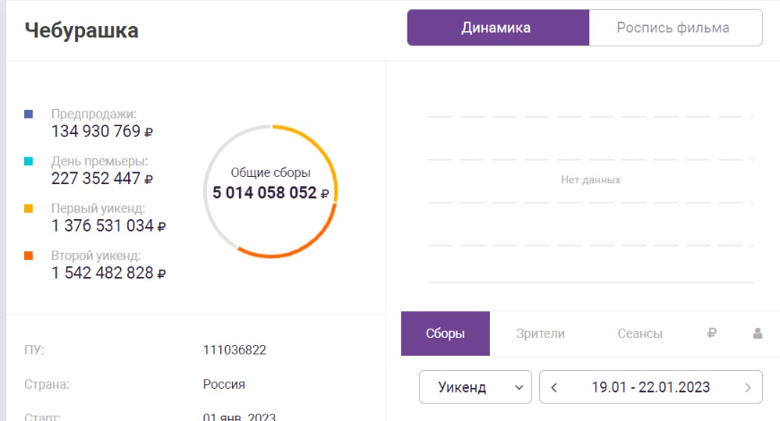780x421 pixels.
Task: Open the Сеансы tab
Action: (x=639, y=333)
